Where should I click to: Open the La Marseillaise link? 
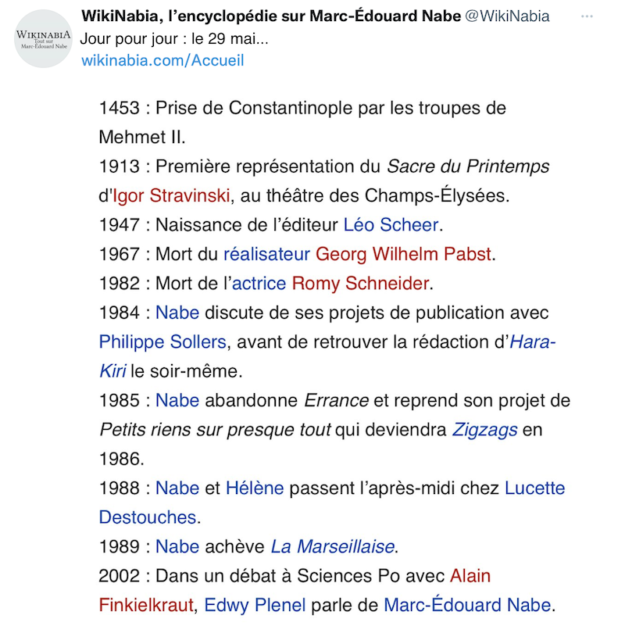pos(333,546)
